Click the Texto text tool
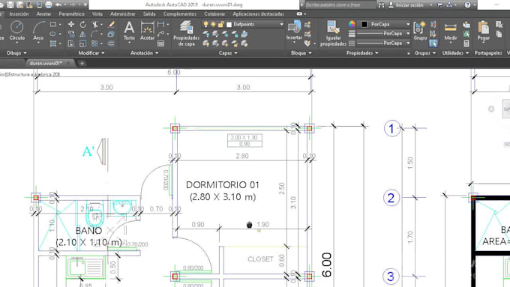The image size is (510, 287). pos(129,31)
